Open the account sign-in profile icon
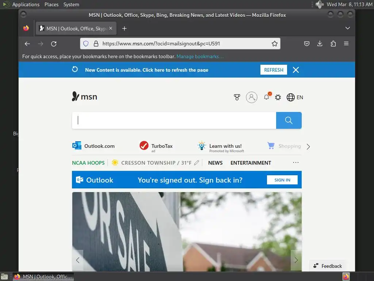The image size is (374, 281). click(251, 97)
